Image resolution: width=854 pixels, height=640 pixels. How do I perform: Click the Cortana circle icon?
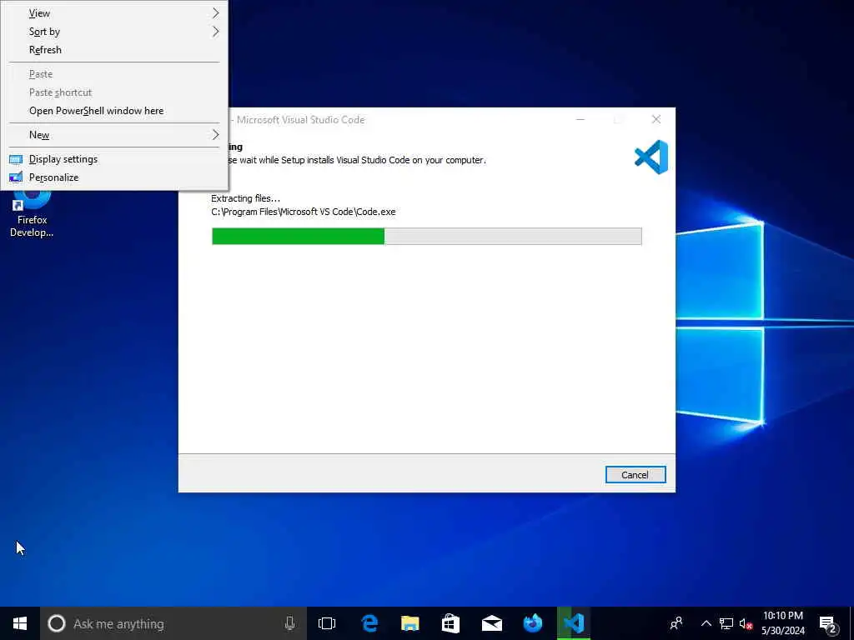pos(57,623)
